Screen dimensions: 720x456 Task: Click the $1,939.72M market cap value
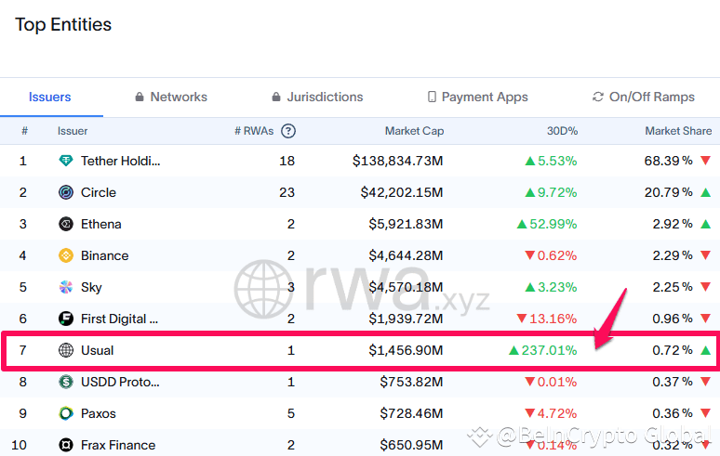point(406,319)
